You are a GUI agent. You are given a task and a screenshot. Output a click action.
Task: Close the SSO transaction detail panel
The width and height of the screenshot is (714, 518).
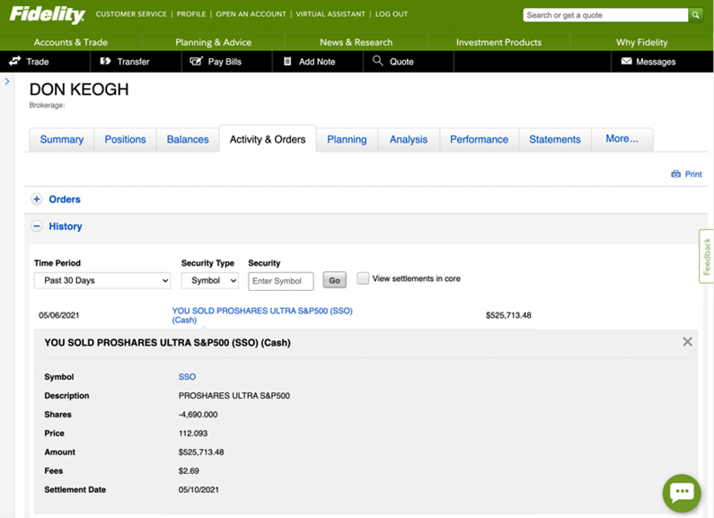(687, 342)
